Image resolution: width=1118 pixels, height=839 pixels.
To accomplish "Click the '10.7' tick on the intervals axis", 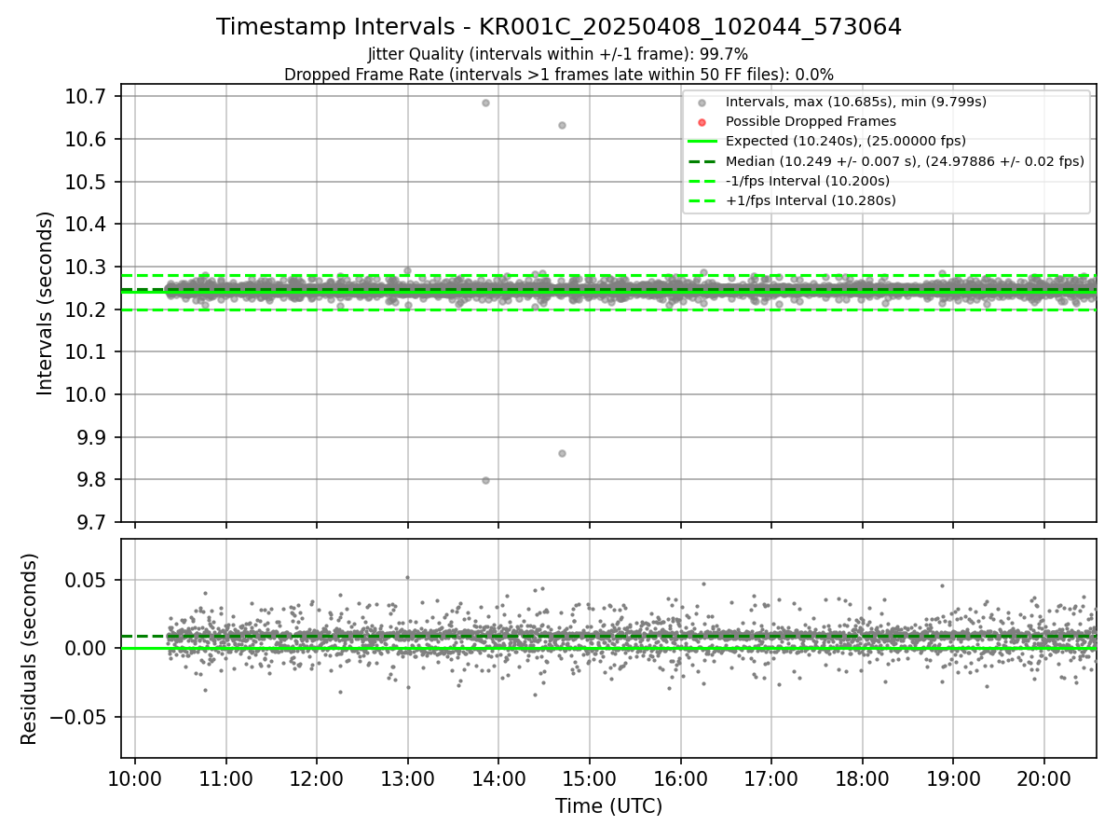I will (88, 97).
